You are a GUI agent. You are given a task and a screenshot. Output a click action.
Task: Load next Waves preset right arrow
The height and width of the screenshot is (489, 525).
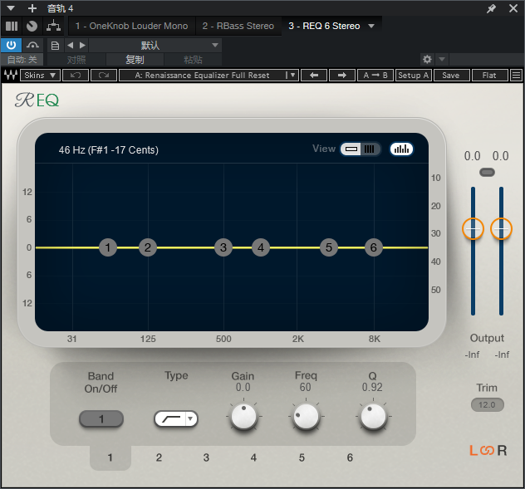tap(342, 75)
